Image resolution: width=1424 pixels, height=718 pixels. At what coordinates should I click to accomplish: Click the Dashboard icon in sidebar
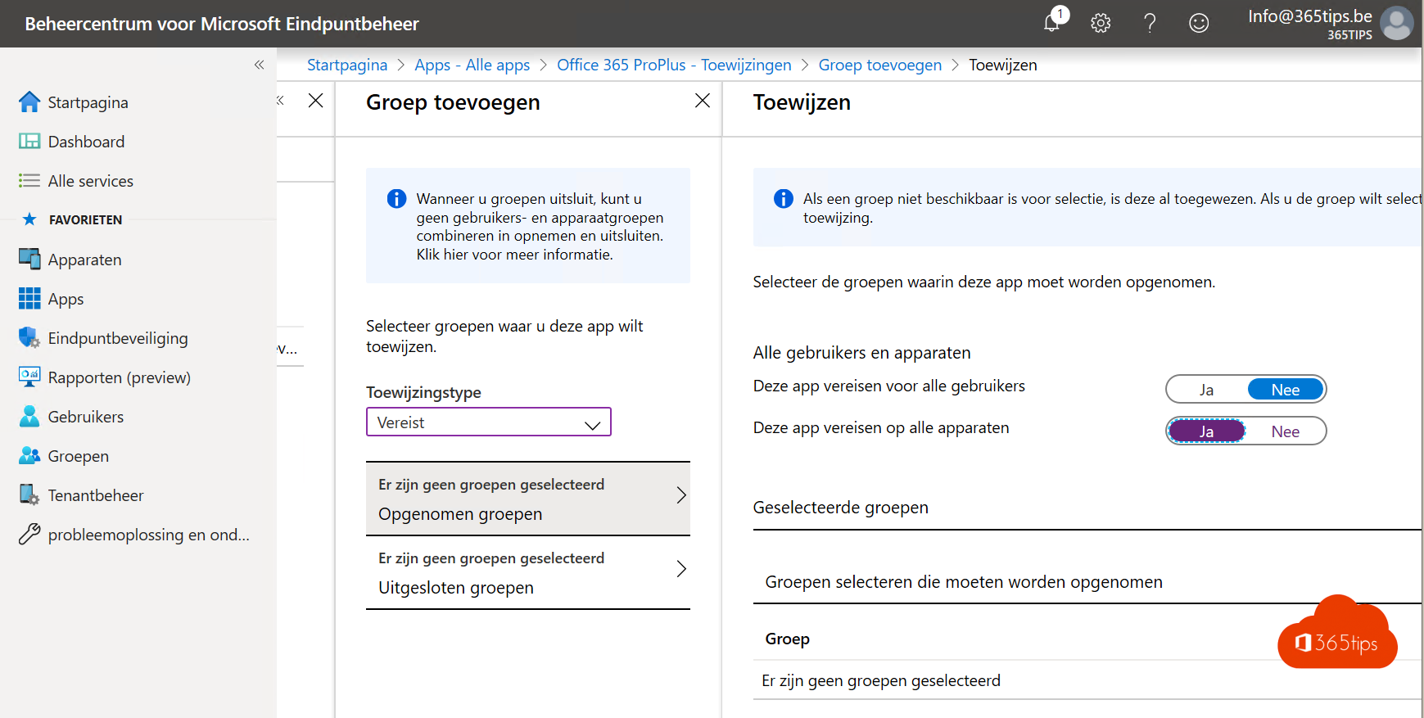click(x=29, y=142)
